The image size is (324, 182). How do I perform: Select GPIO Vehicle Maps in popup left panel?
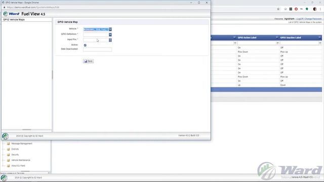[14, 20]
